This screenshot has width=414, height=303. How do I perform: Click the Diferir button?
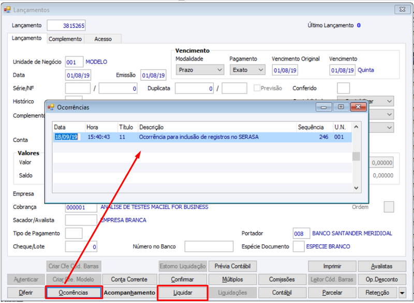(x=26, y=293)
